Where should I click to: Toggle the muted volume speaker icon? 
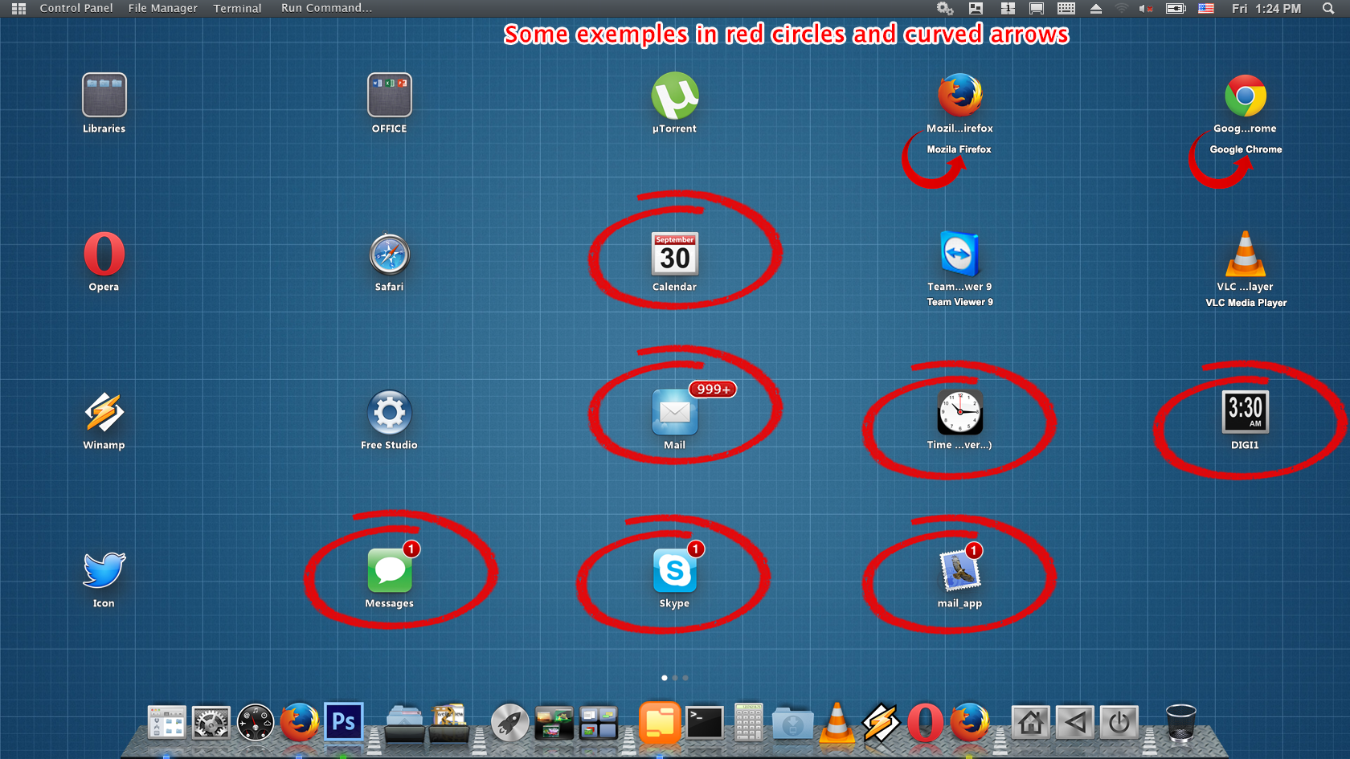(1146, 8)
